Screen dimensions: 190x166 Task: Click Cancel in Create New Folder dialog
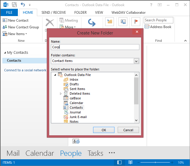tap(128, 130)
